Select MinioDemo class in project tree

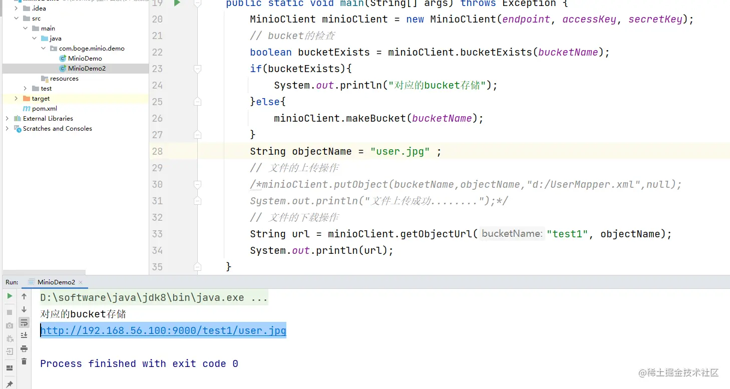click(85, 59)
